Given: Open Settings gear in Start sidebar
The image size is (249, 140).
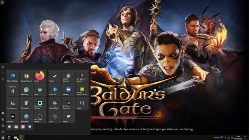Looking at the screenshot, I should click(3, 126).
